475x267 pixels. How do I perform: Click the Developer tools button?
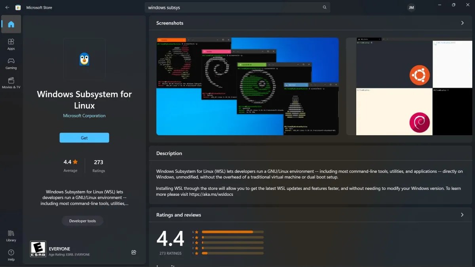82,221
